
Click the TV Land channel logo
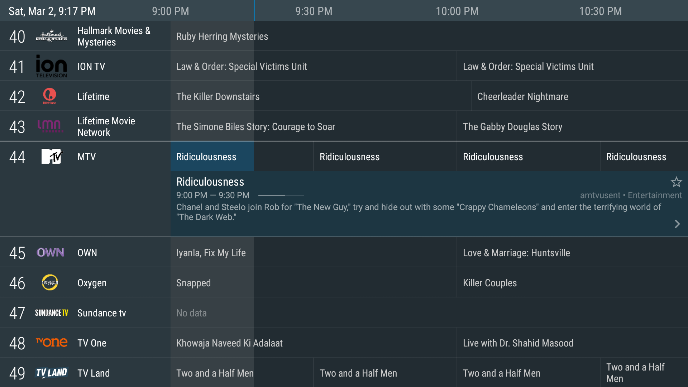point(51,373)
